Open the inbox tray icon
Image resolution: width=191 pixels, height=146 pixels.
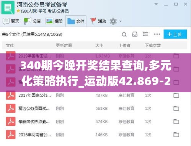click(x=135, y=34)
